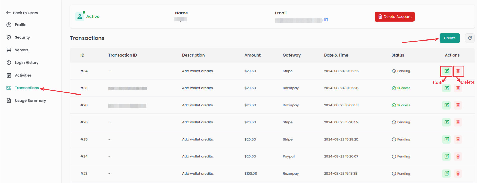
Task: Edit transaction #23 of $103.00
Action: pos(446,174)
